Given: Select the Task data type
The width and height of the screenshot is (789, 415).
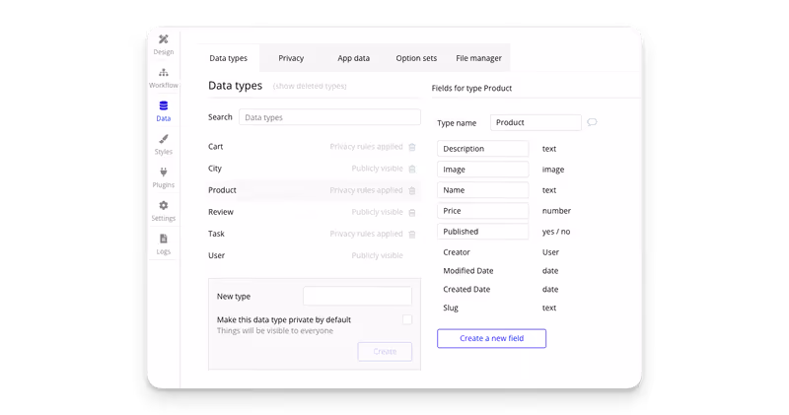Looking at the screenshot, I should tap(216, 234).
